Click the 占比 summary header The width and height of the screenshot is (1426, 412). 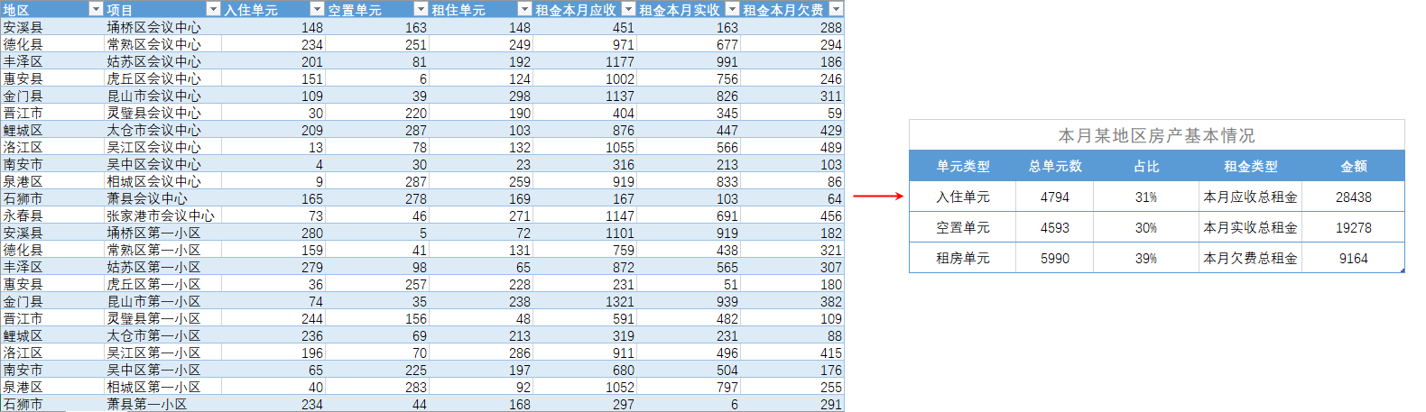pos(1146,166)
